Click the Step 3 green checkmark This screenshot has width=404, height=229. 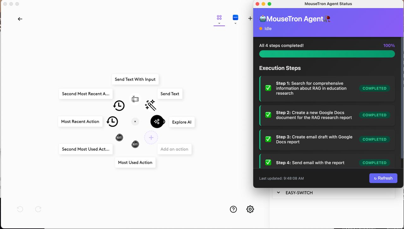point(268,139)
